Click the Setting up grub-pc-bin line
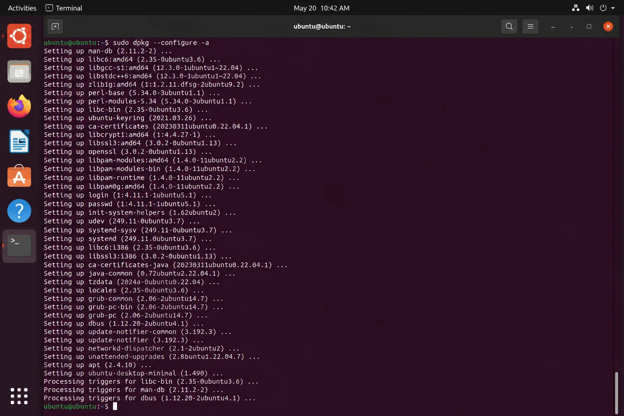624x416 pixels. point(134,307)
